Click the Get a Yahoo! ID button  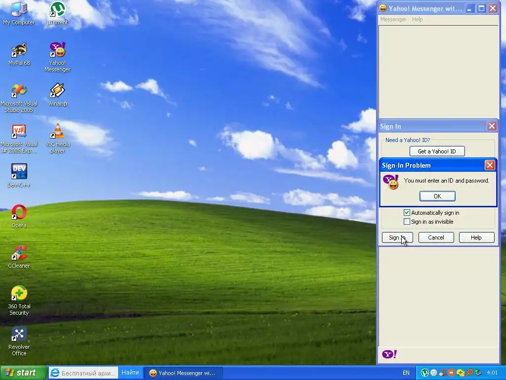tap(437, 151)
